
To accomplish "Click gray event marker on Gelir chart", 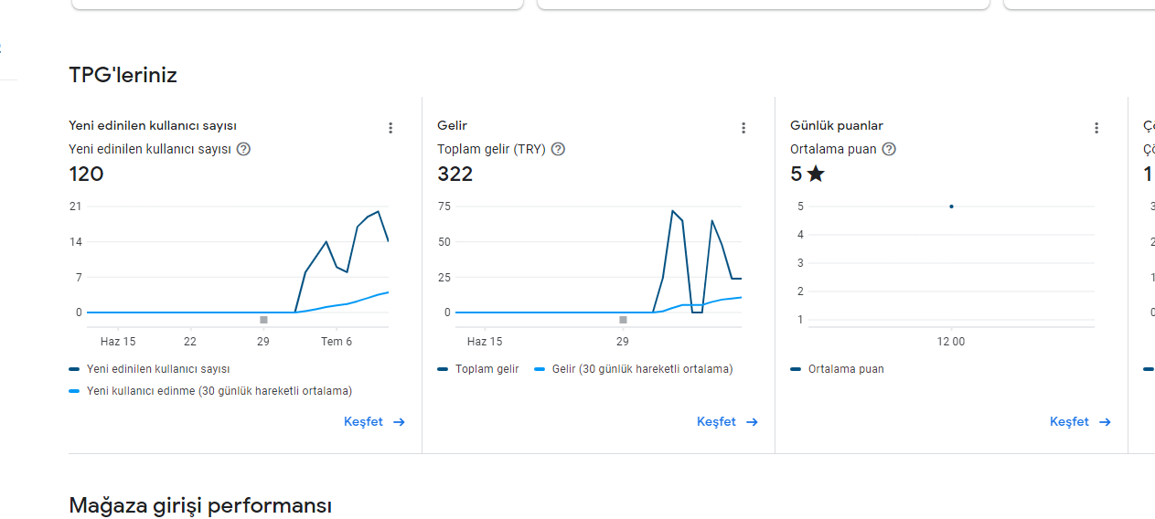I will click(623, 320).
